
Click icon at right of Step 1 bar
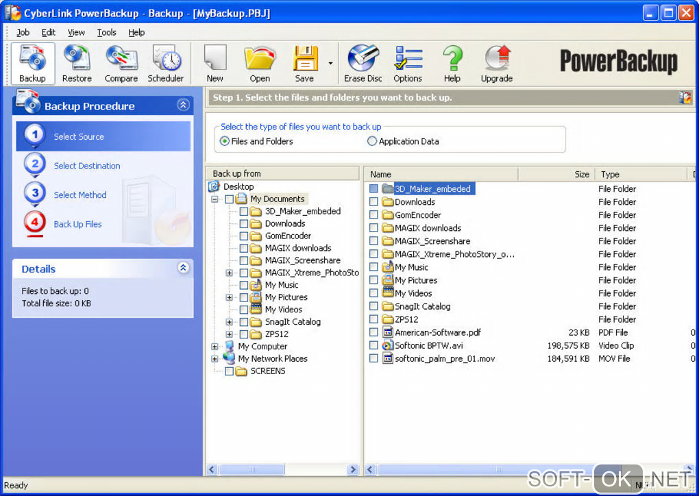tap(685, 97)
